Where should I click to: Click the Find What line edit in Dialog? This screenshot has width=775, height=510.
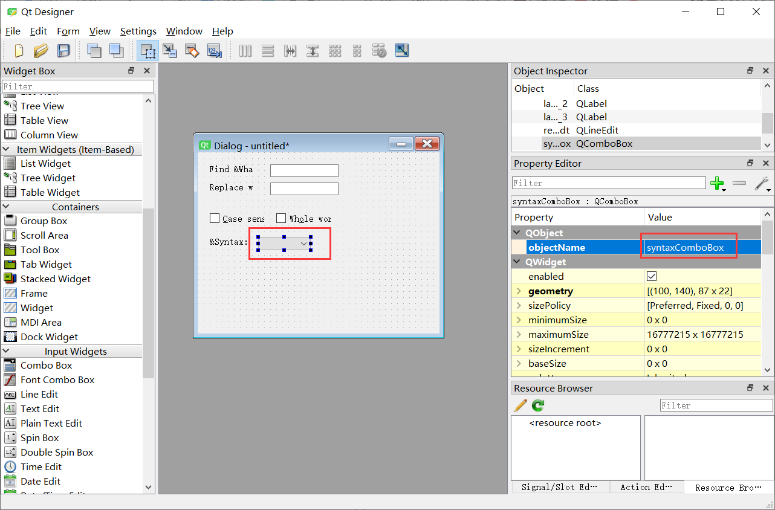coord(304,170)
